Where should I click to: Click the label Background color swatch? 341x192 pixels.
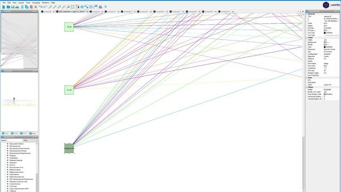point(324,42)
